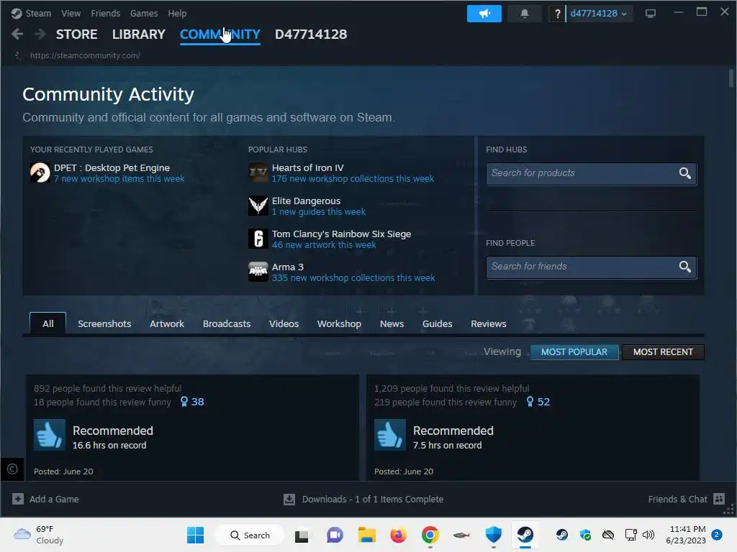Click the thumbs-up icon on 16.6 hrs review
The image size is (737, 552).
pyautogui.click(x=50, y=435)
